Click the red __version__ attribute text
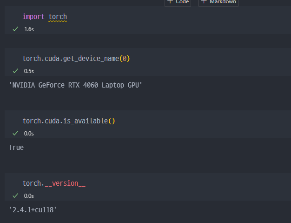Screen dimensions: 291x223 pos(65,183)
